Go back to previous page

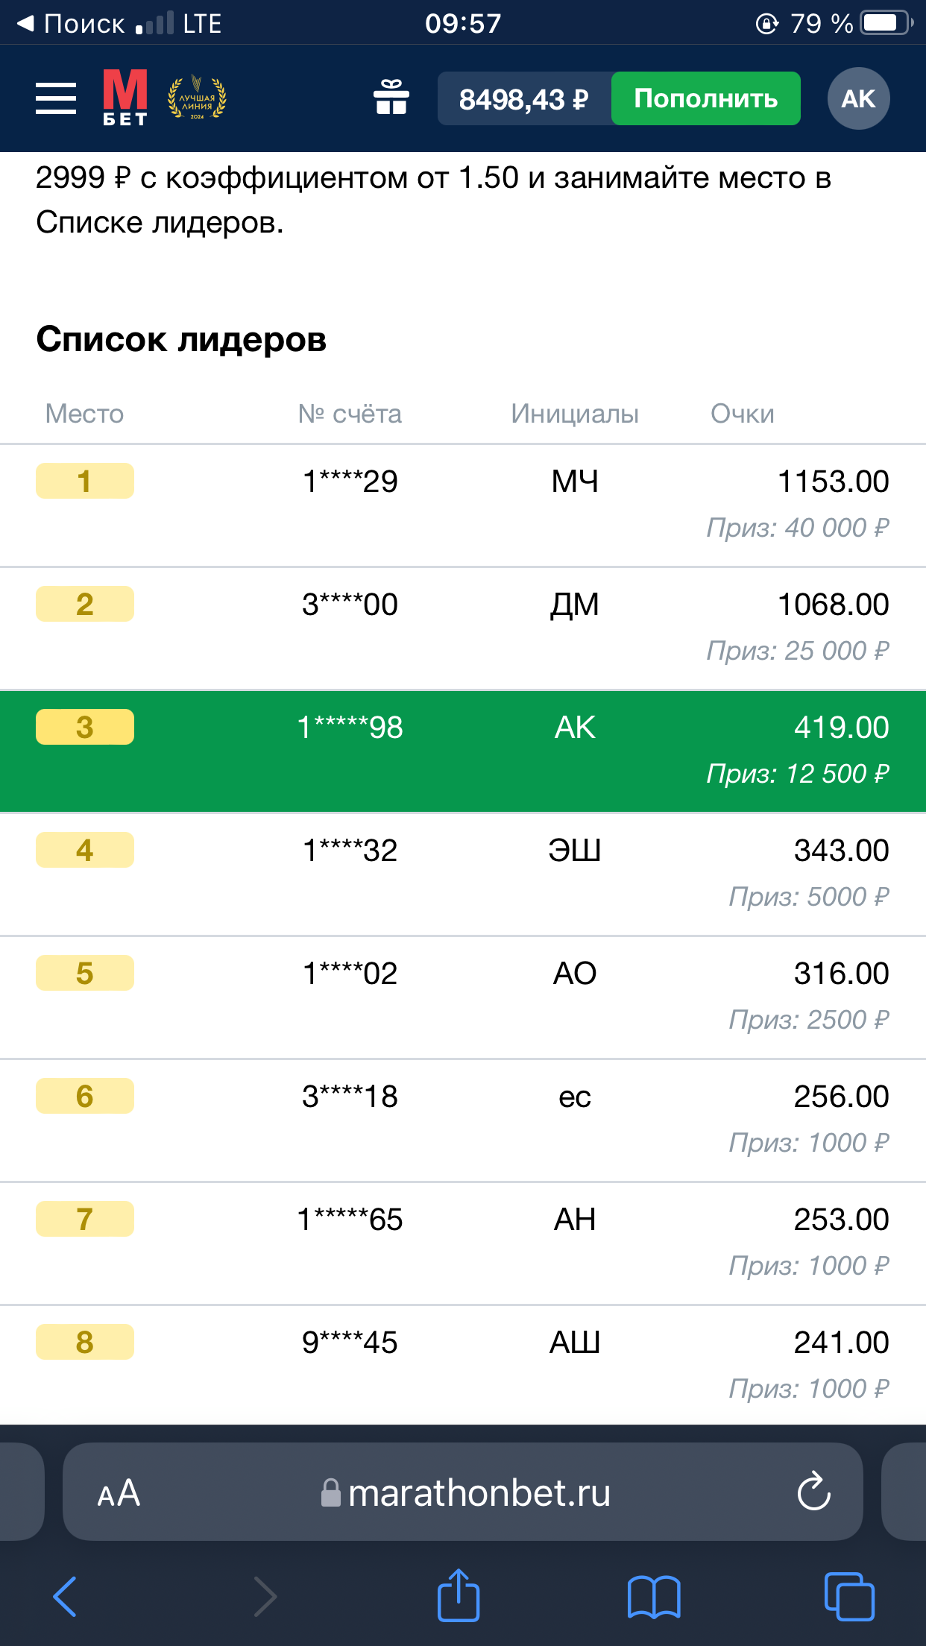pos(66,1596)
